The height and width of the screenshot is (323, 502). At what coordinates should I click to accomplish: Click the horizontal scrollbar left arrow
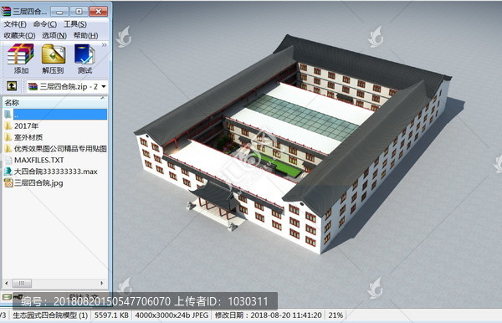[7, 283]
